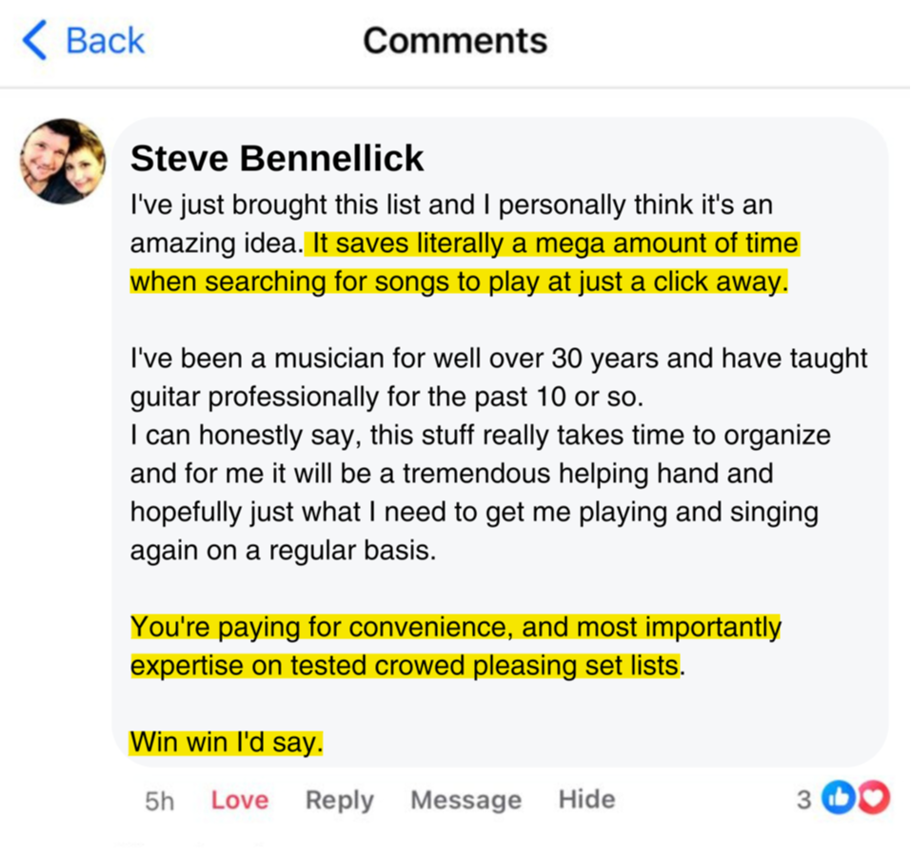Click the Back text label
The height and width of the screenshot is (859, 911).
[x=105, y=41]
